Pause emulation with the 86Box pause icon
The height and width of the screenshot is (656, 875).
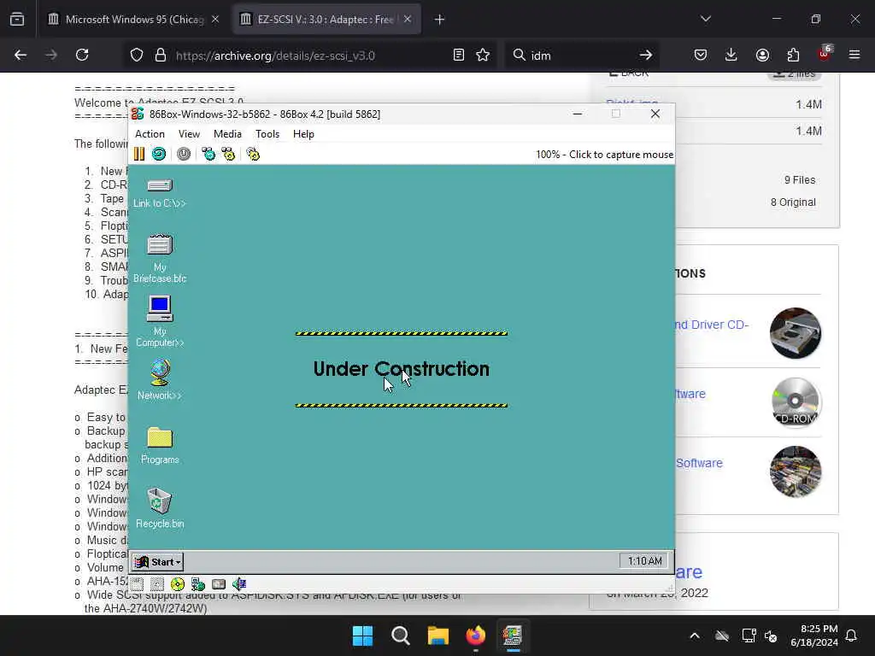pos(139,154)
